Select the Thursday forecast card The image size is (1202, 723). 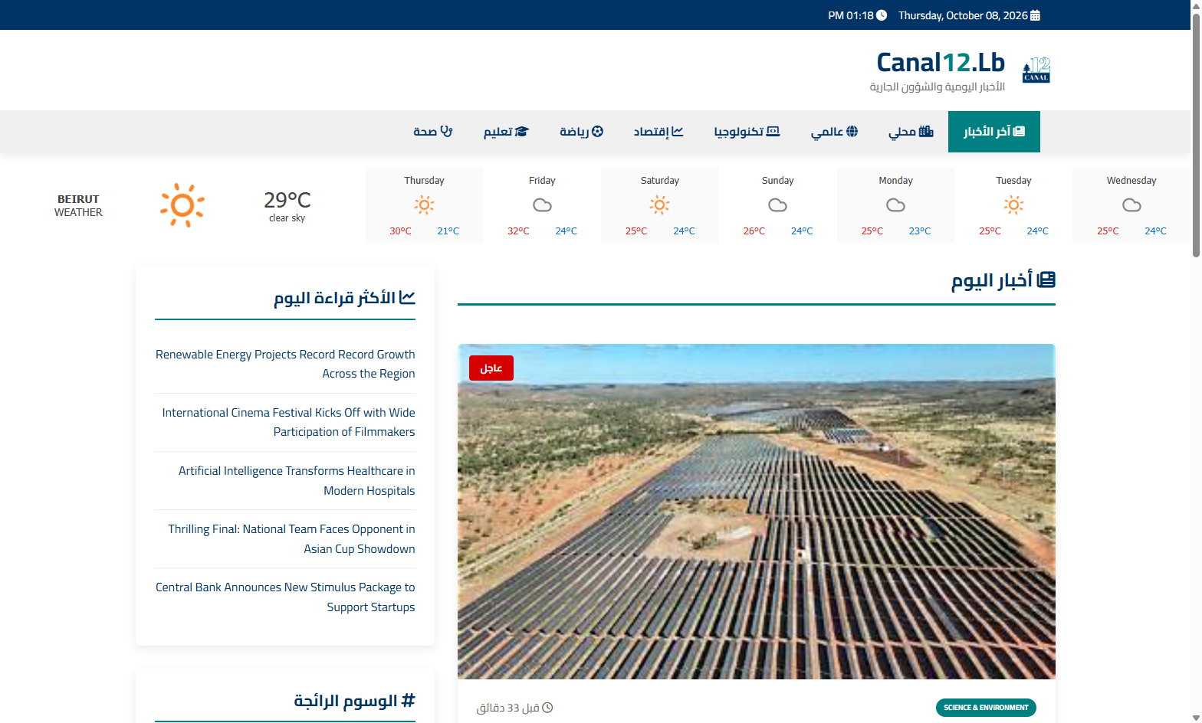click(x=424, y=205)
